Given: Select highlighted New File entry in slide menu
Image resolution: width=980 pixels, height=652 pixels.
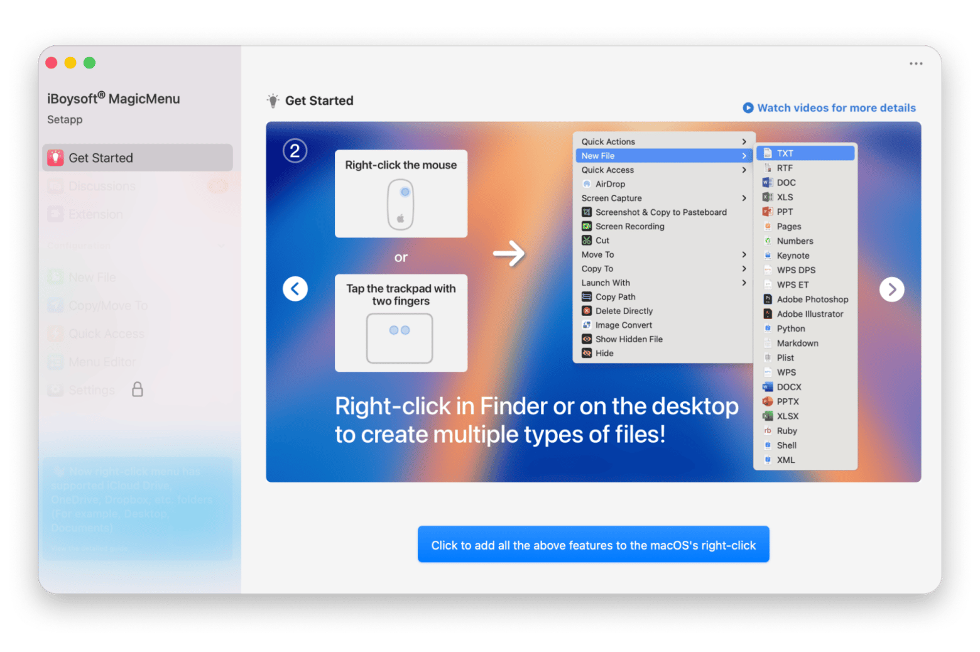Looking at the screenshot, I should click(663, 156).
